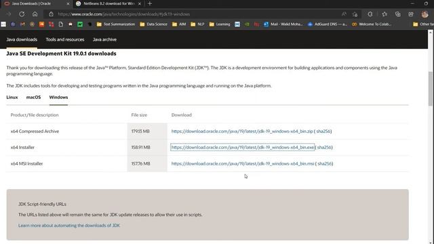Open the green Nvidia bookmark icon

click(247, 24)
